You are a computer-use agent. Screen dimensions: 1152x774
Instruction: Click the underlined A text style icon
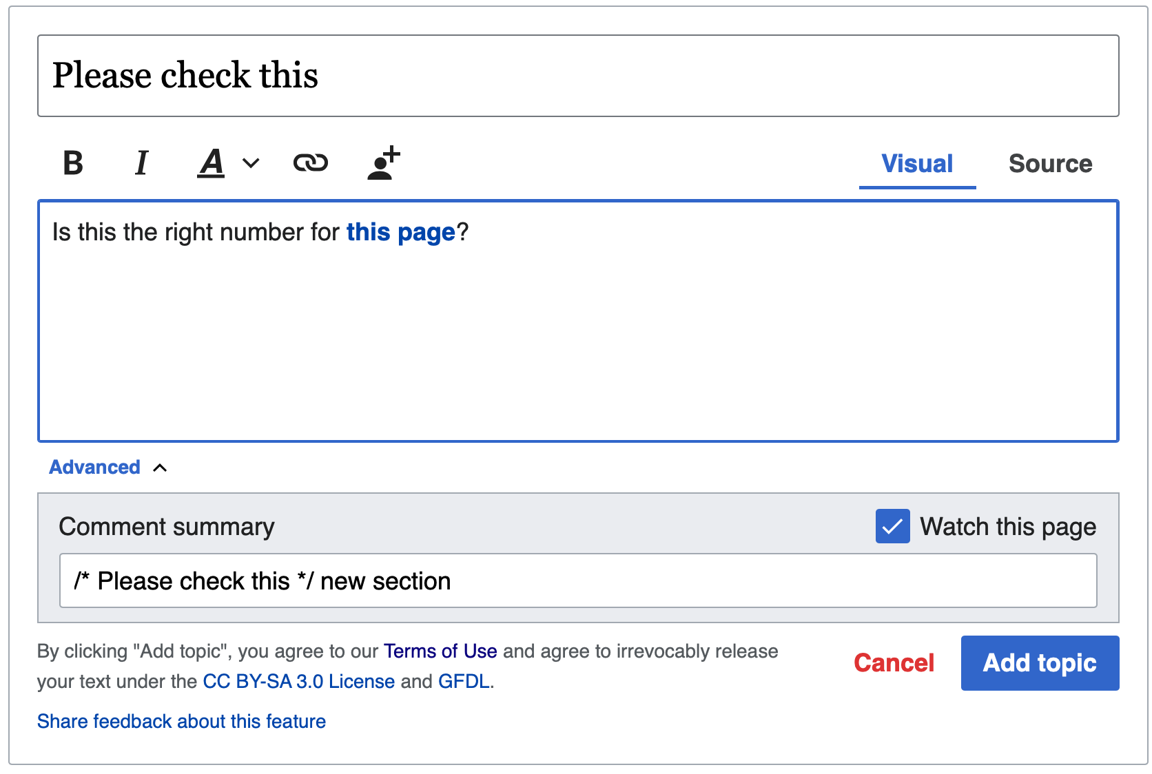[x=212, y=163]
